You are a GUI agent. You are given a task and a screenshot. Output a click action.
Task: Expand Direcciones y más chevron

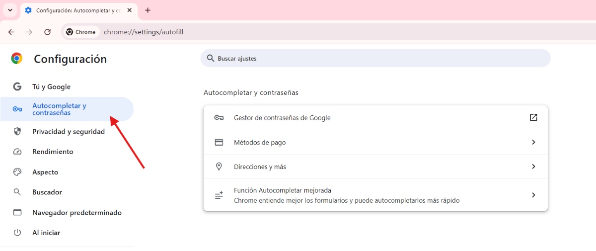(x=533, y=167)
